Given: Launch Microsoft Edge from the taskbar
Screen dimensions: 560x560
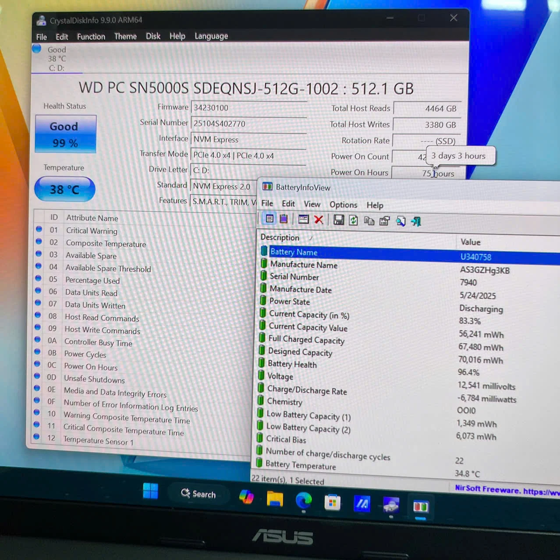Looking at the screenshot, I should point(303,500).
